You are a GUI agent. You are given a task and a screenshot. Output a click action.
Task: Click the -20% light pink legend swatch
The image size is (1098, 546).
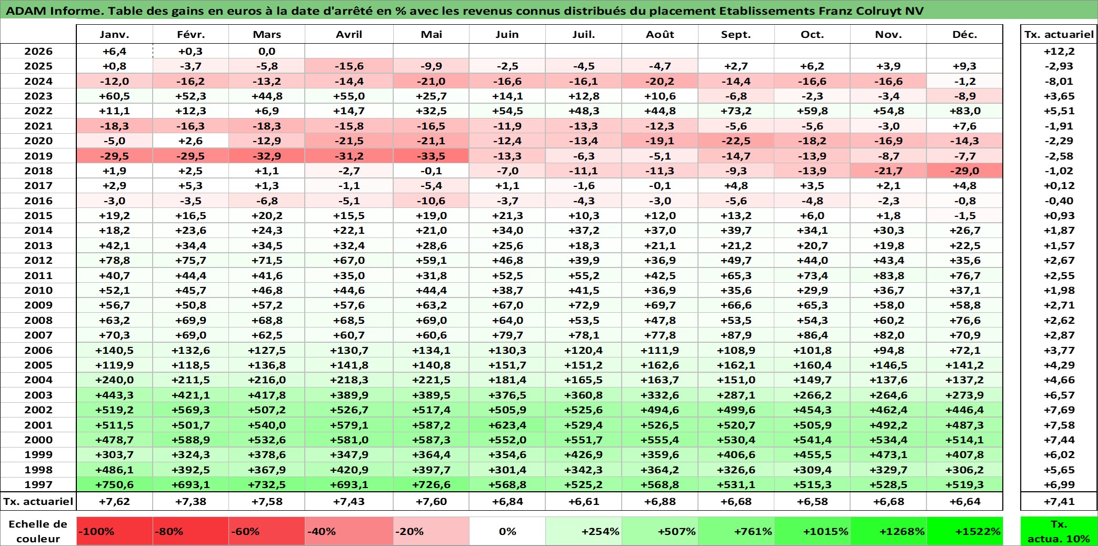[x=431, y=531]
